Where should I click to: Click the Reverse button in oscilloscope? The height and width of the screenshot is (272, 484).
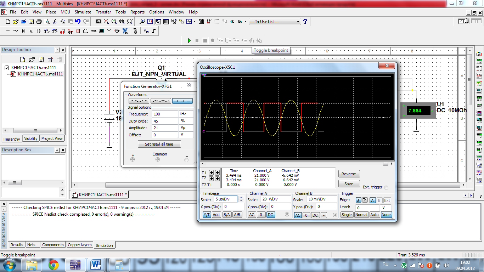point(349,174)
